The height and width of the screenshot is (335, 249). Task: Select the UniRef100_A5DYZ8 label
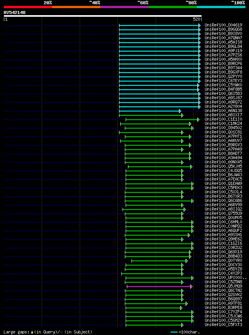(x=223, y=269)
